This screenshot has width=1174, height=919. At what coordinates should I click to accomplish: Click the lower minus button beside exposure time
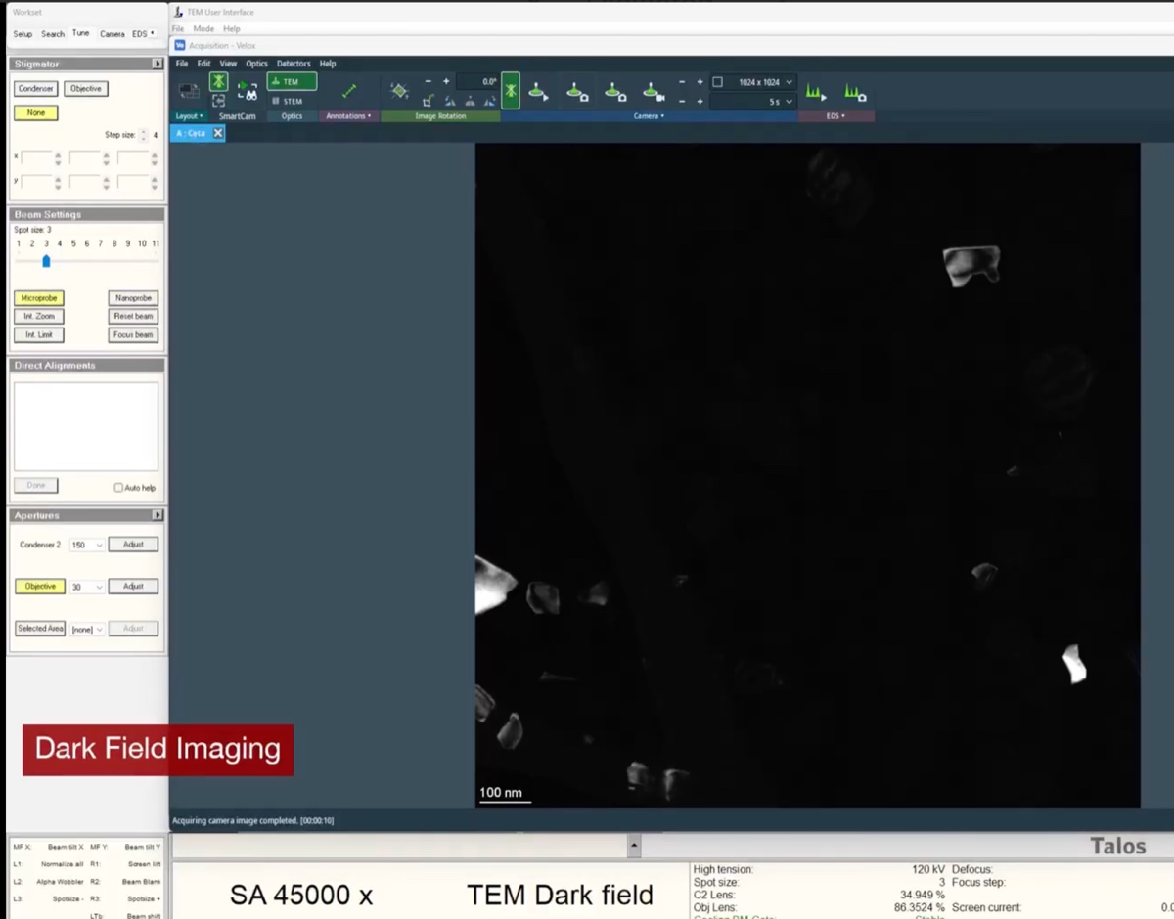[x=682, y=101]
